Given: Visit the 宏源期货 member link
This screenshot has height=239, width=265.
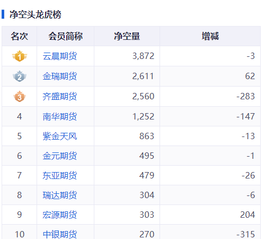Looking at the screenshot, I should 60,215.
